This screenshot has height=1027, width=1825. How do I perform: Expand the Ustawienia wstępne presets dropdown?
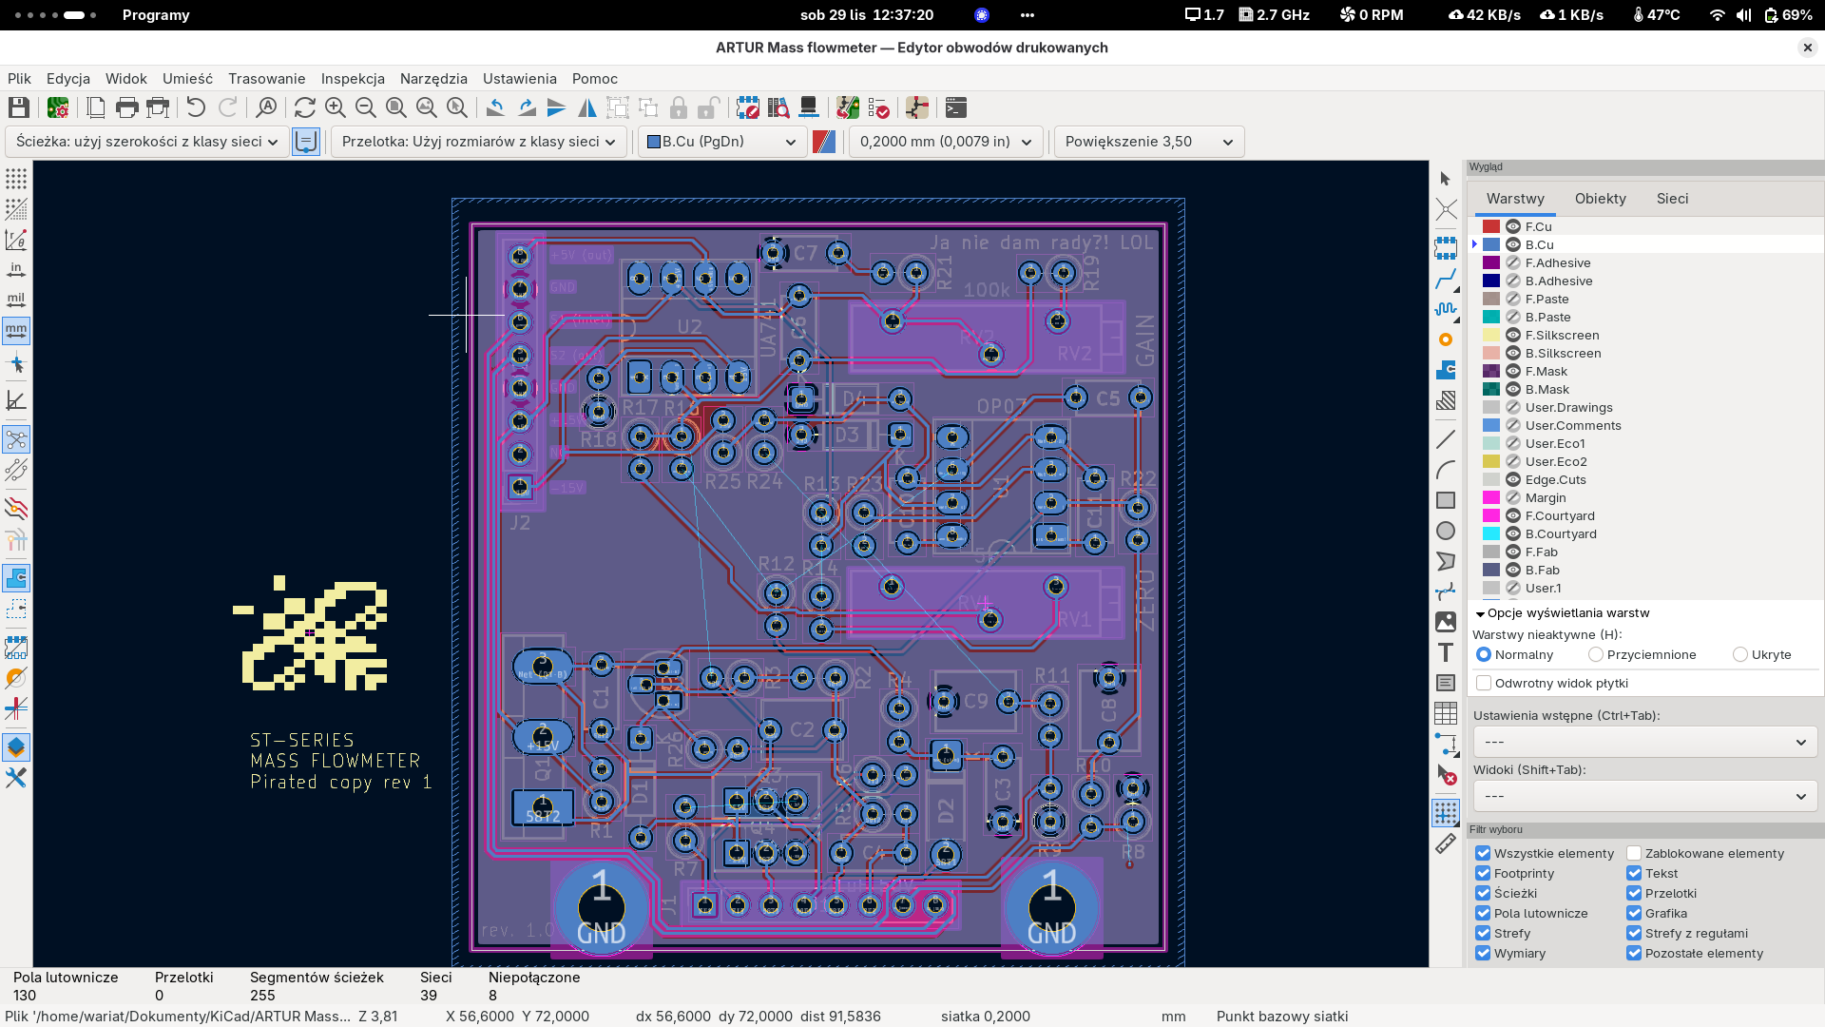point(1644,742)
